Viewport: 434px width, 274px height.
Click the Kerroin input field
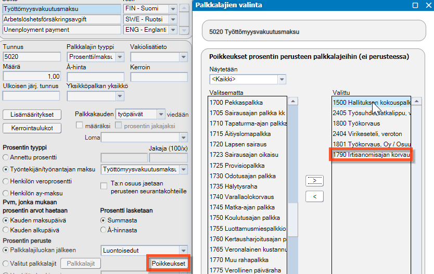[159, 77]
